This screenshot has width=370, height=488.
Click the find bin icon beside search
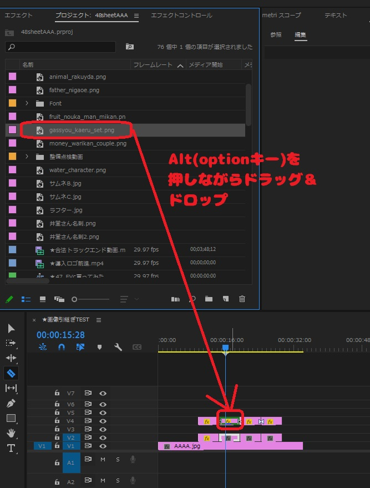click(x=130, y=47)
